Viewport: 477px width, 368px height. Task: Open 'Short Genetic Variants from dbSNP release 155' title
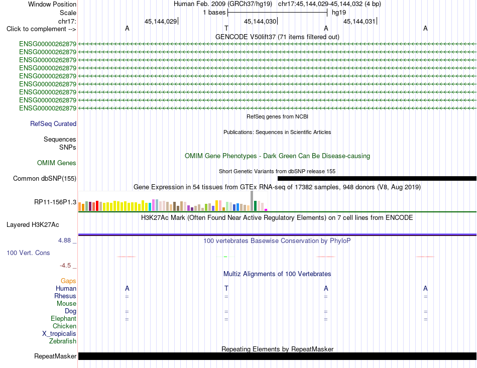click(x=277, y=171)
